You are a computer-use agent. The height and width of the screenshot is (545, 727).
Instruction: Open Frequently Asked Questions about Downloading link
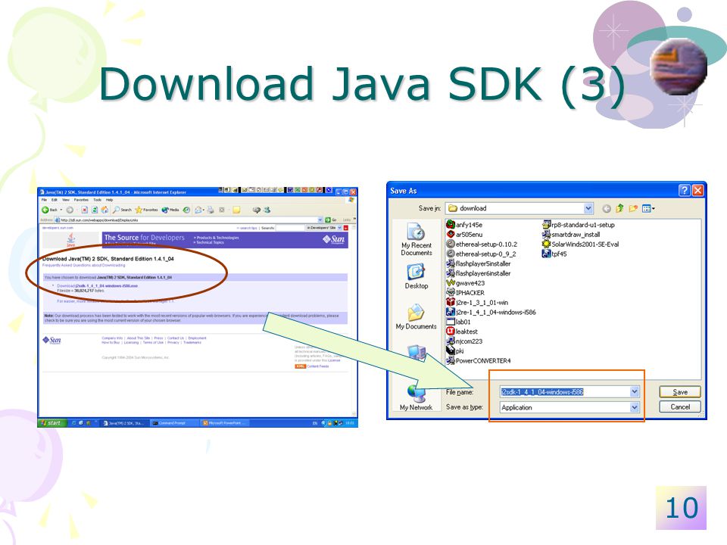point(84,265)
